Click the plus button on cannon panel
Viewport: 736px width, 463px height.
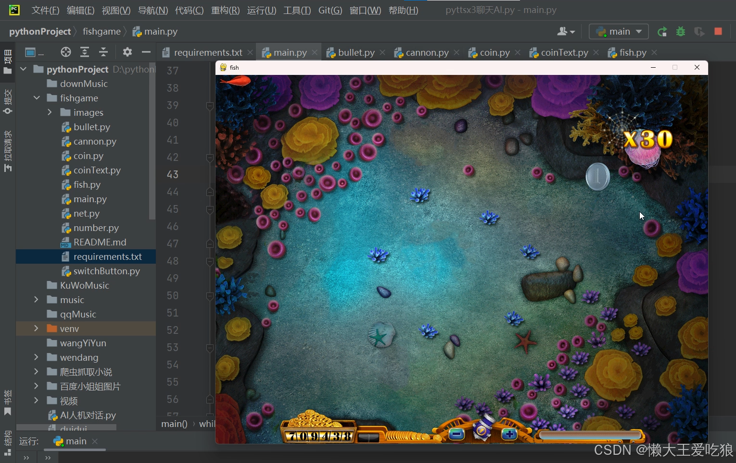509,434
